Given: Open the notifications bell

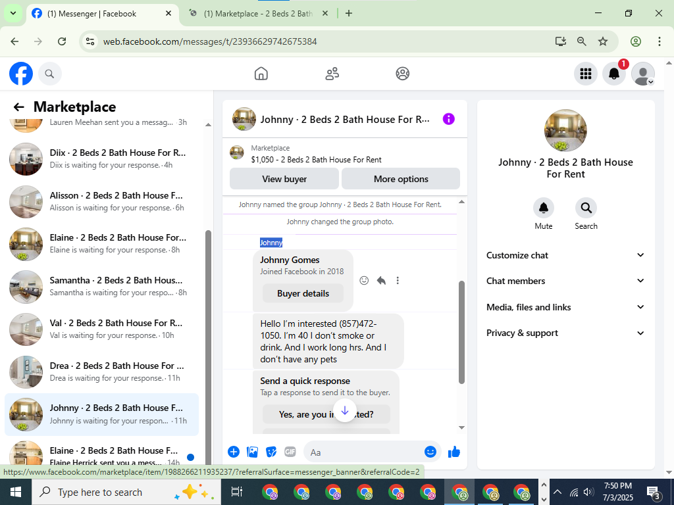Looking at the screenshot, I should tap(614, 74).
